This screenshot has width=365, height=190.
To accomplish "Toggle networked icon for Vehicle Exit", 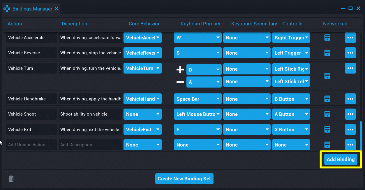I will 327,130.
